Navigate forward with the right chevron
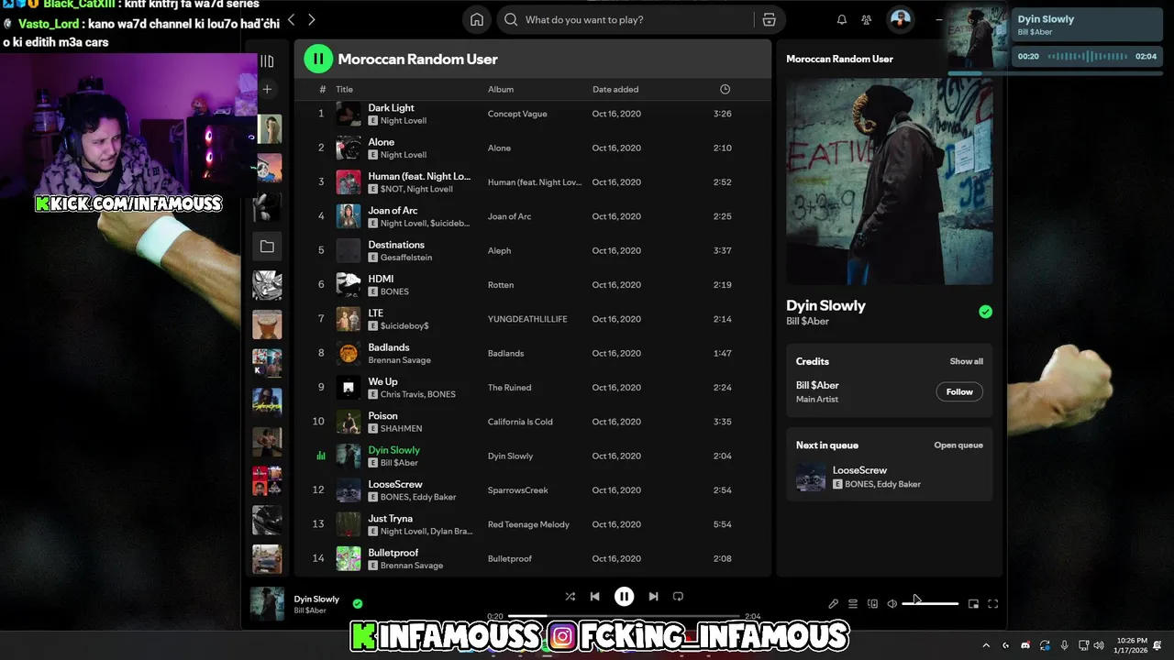 coord(311,19)
